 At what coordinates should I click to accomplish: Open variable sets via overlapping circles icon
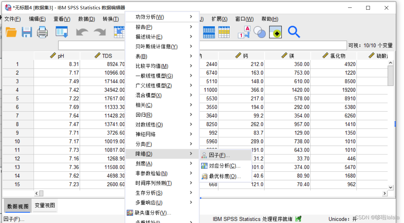(260, 32)
